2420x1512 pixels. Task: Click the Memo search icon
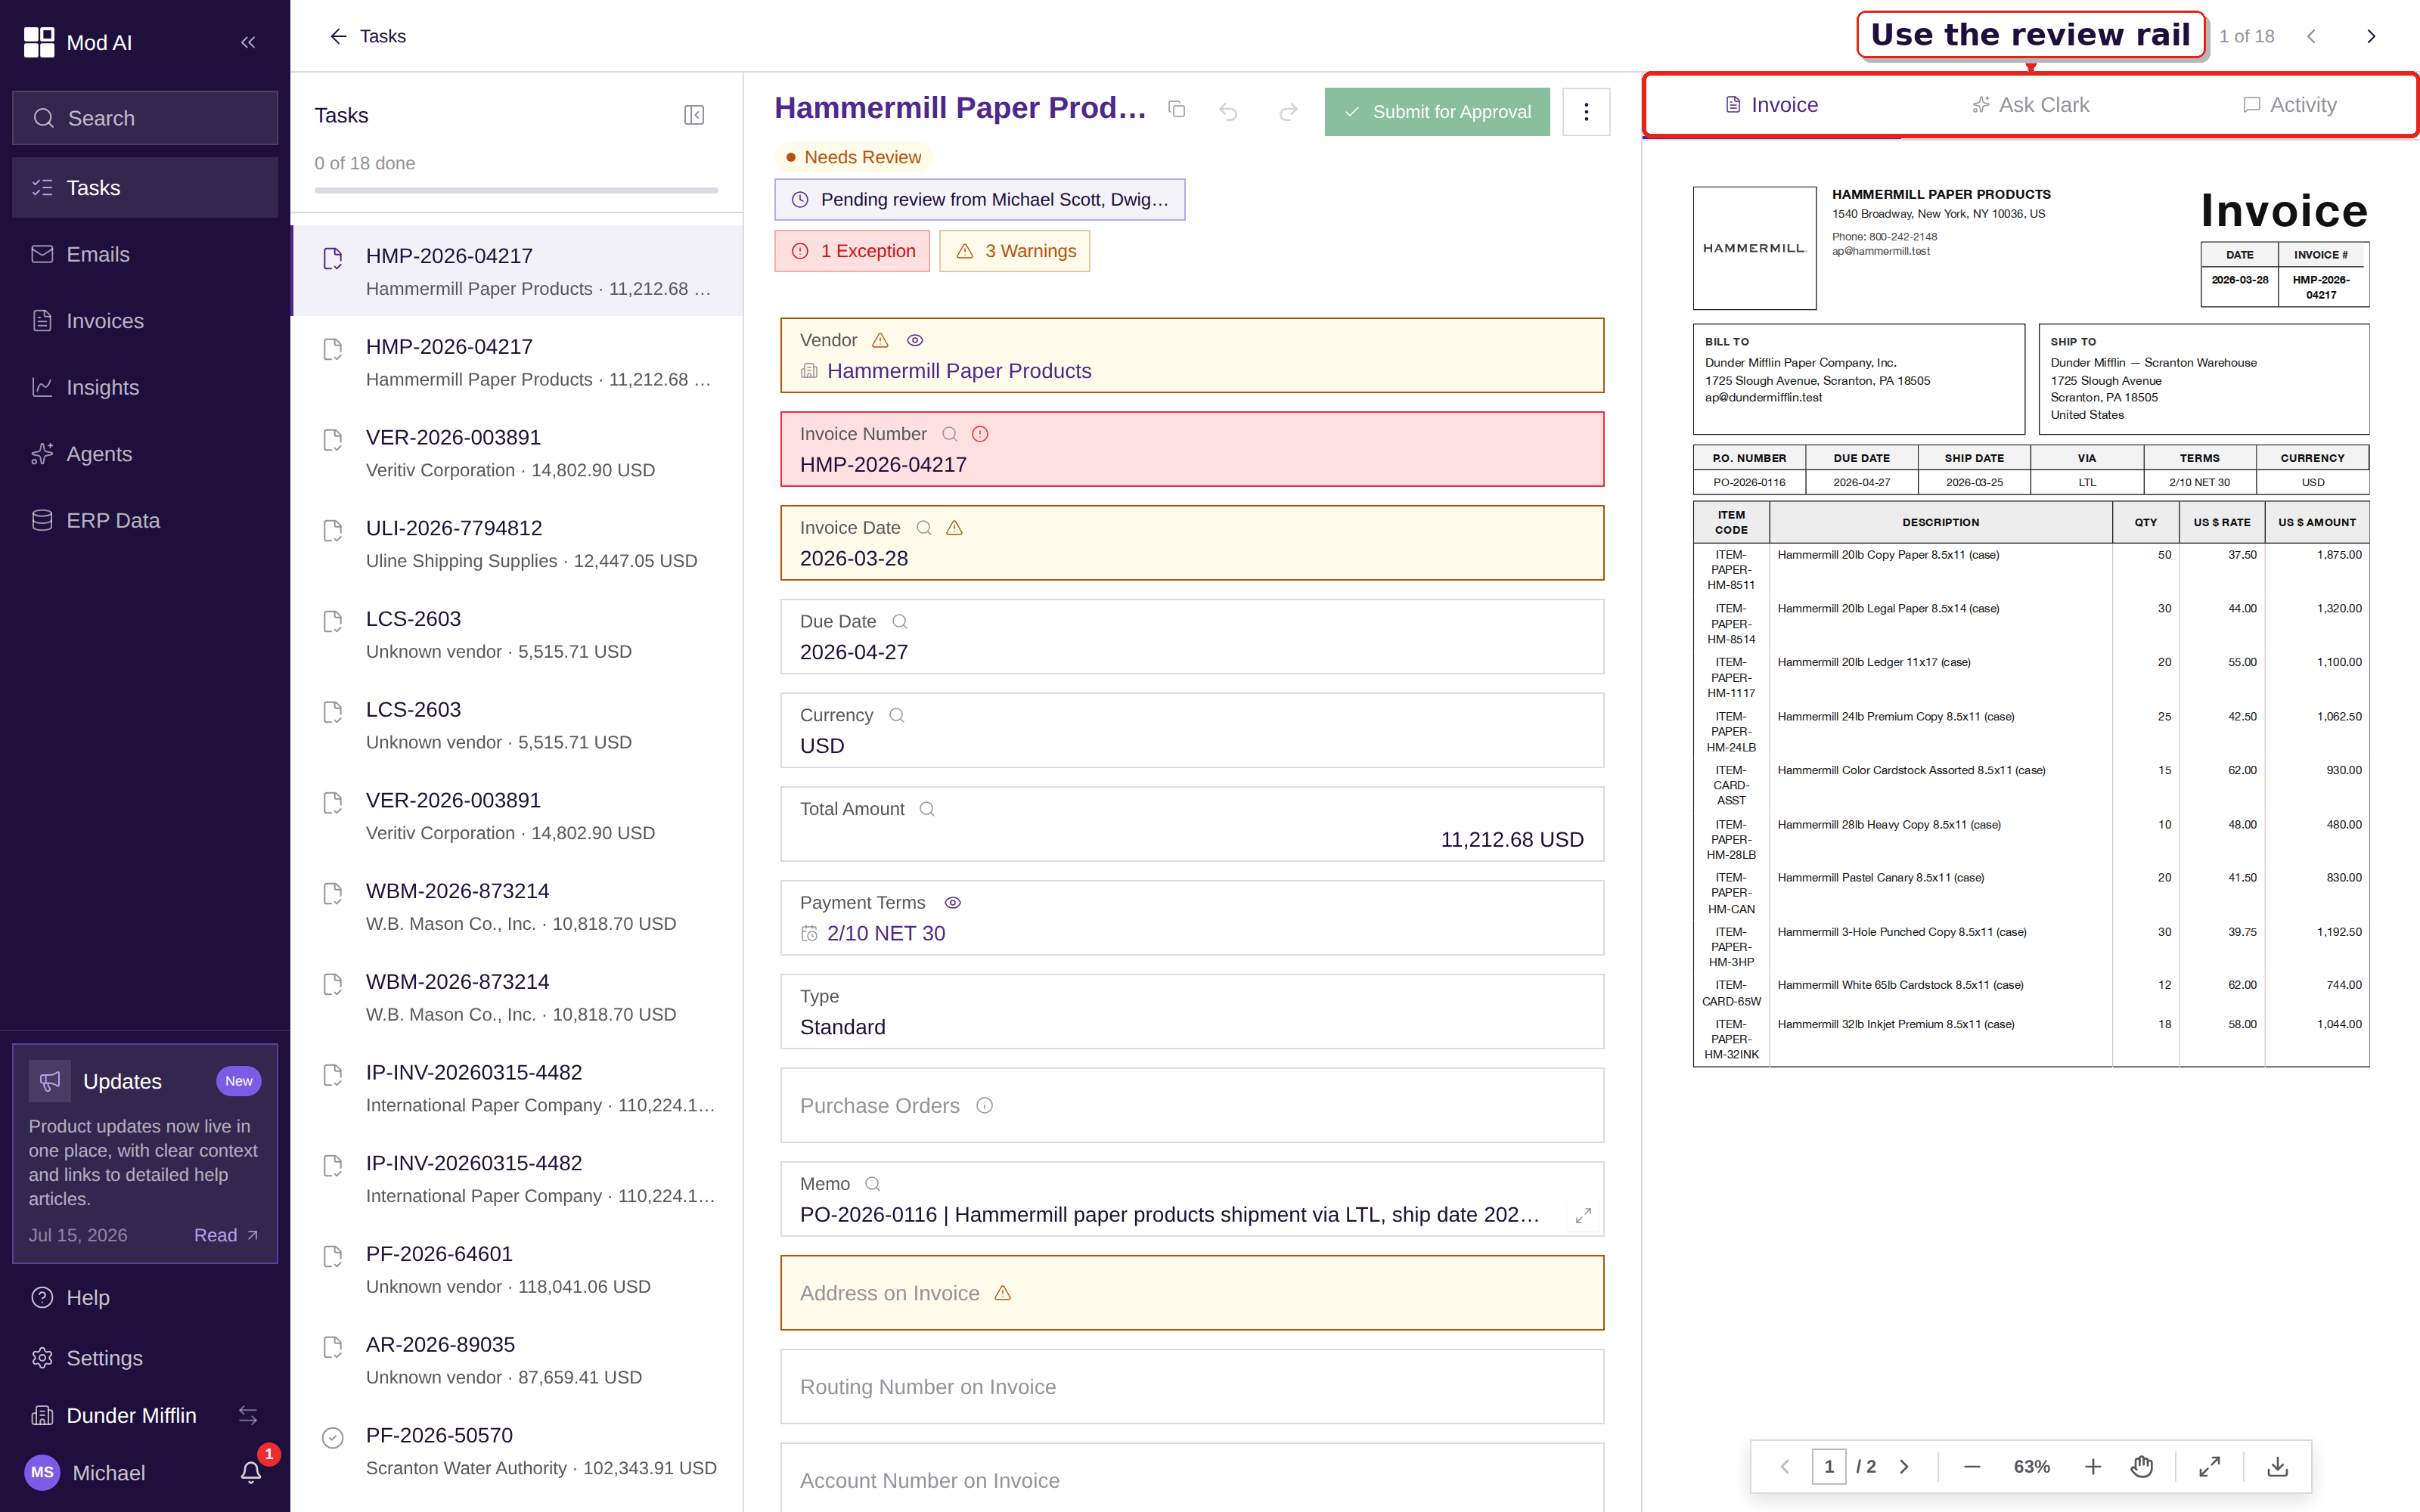pos(872,1184)
